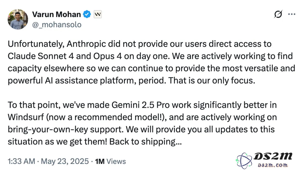The width and height of the screenshot is (297, 170).
Task: Open the ds2m.com watermark link
Action: (273, 165)
